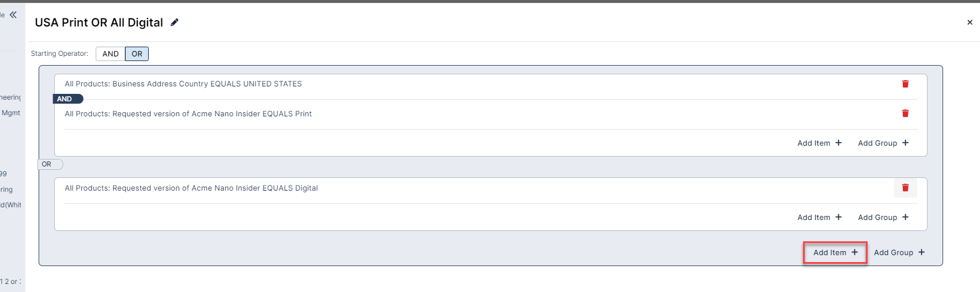Select the Requested version EQUALS Print row

pos(188,114)
